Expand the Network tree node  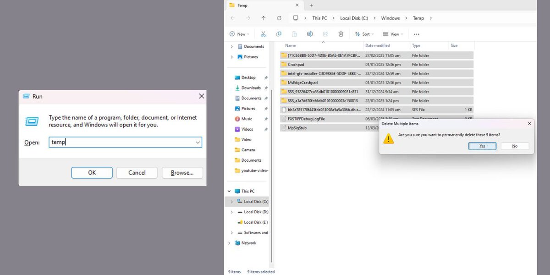pos(230,243)
